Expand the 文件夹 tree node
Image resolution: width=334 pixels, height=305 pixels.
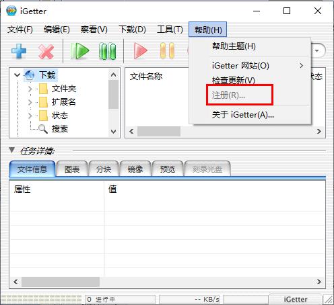[x=30, y=89]
